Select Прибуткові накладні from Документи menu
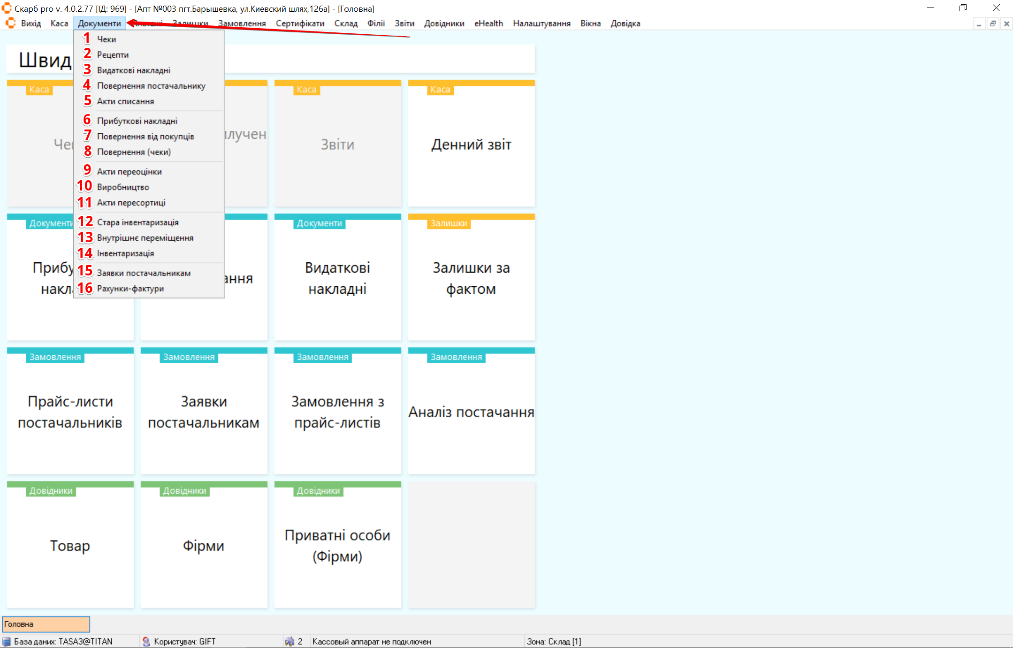 click(137, 121)
